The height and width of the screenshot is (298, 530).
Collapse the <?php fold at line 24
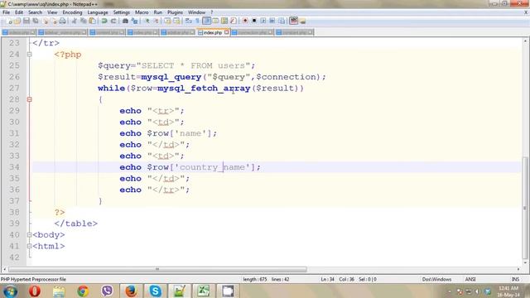pyautogui.click(x=30, y=55)
